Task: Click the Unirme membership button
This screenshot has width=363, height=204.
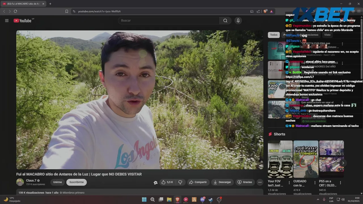Action: (58, 182)
